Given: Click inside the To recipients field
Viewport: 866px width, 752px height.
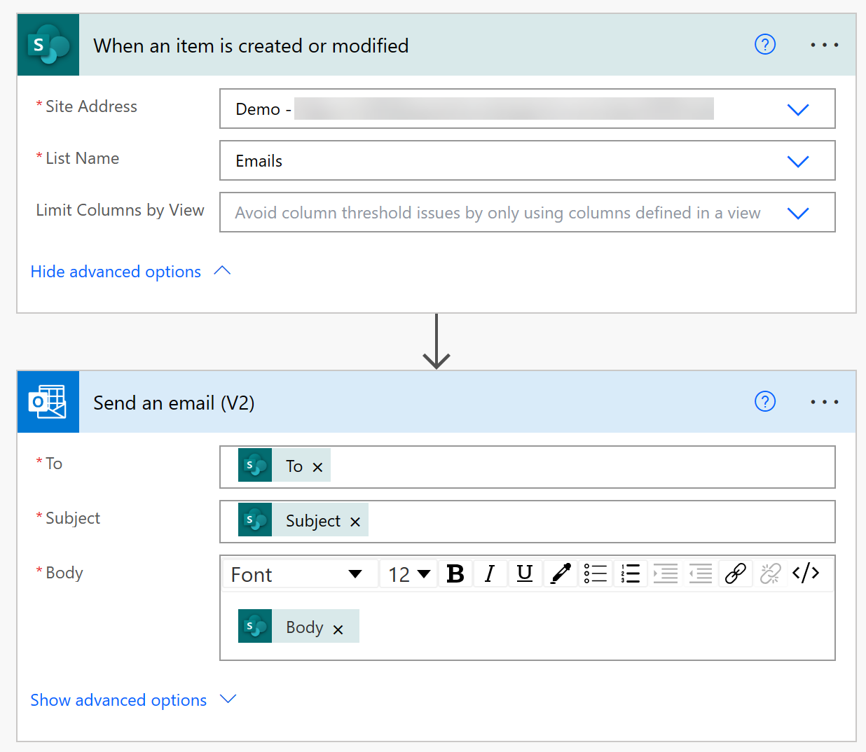Looking at the screenshot, I should coord(525,466).
